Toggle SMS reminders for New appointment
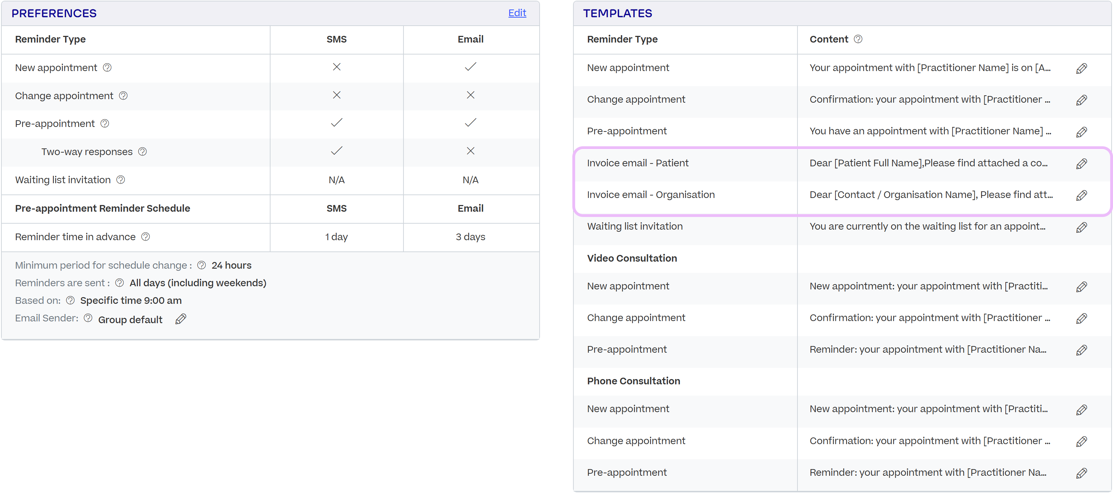Viewport: 1113px width, 493px height. tap(337, 67)
